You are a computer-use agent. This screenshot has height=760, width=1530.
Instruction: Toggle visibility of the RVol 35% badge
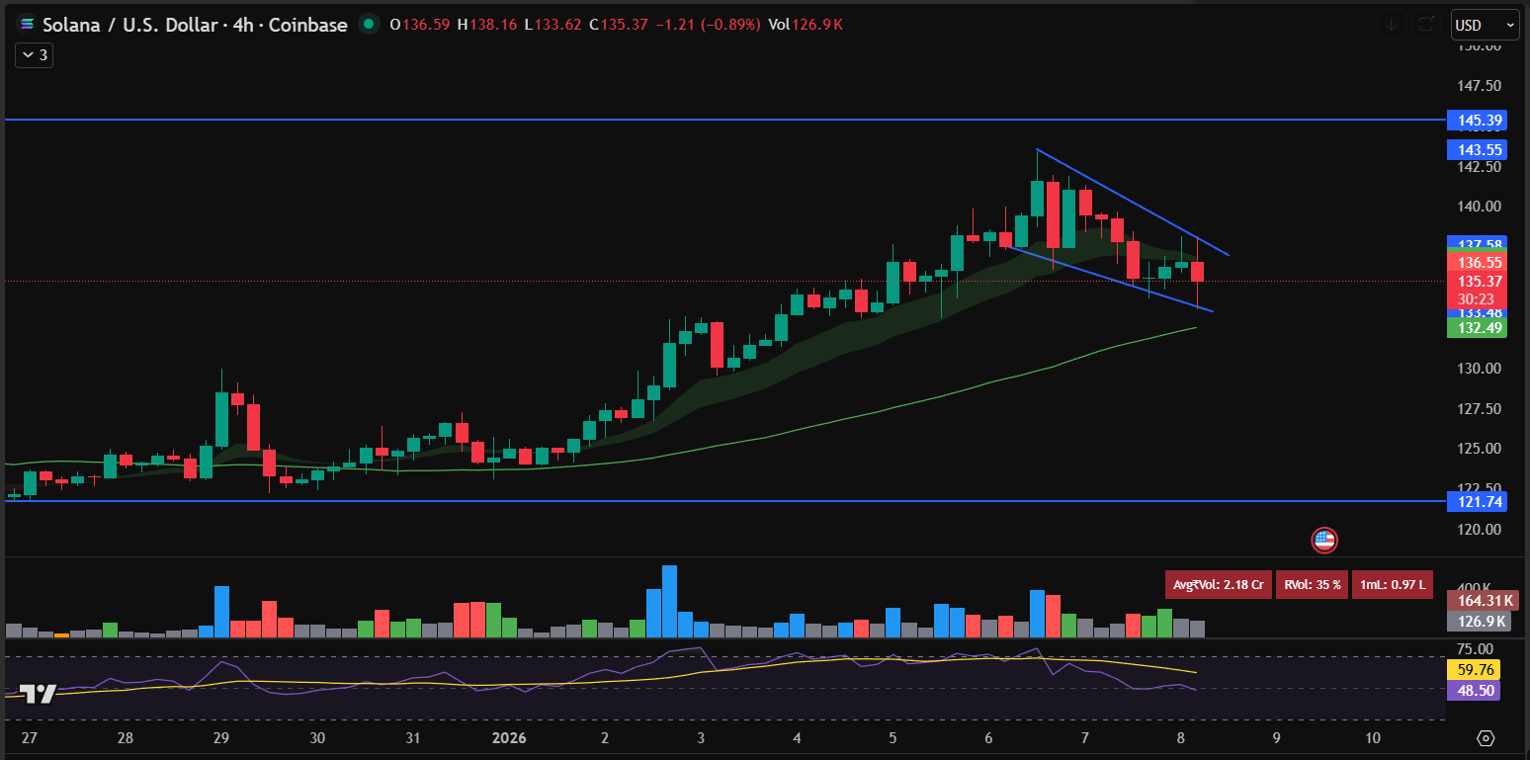pos(1312,584)
